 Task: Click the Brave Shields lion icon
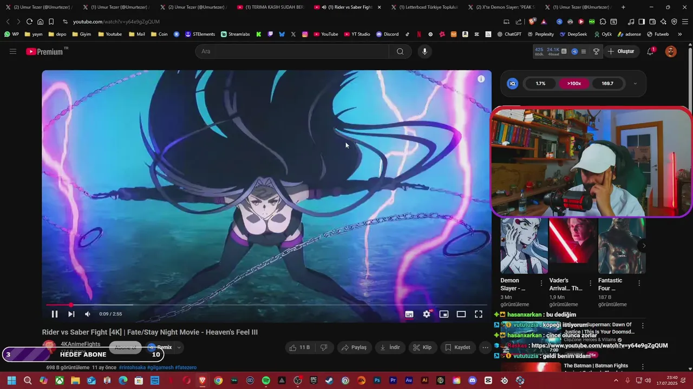tap(532, 22)
